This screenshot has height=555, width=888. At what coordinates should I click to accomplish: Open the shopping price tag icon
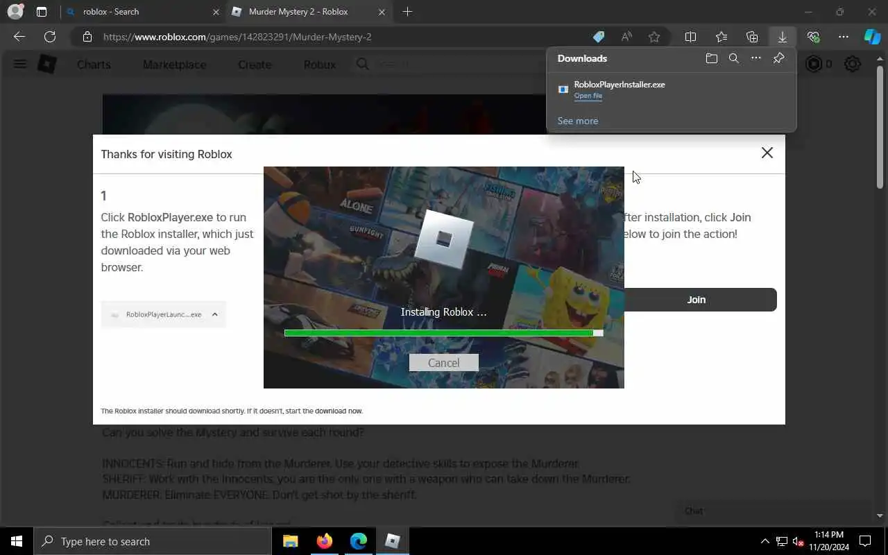point(598,37)
